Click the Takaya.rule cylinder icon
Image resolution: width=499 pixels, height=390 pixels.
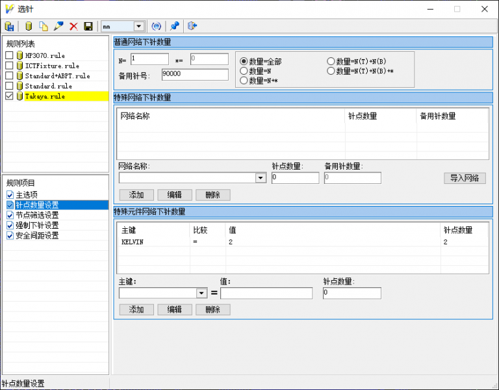[19, 96]
